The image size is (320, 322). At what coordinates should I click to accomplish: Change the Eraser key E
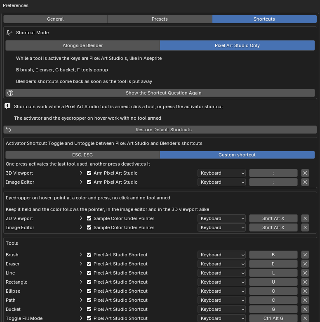pyautogui.click(x=273, y=264)
